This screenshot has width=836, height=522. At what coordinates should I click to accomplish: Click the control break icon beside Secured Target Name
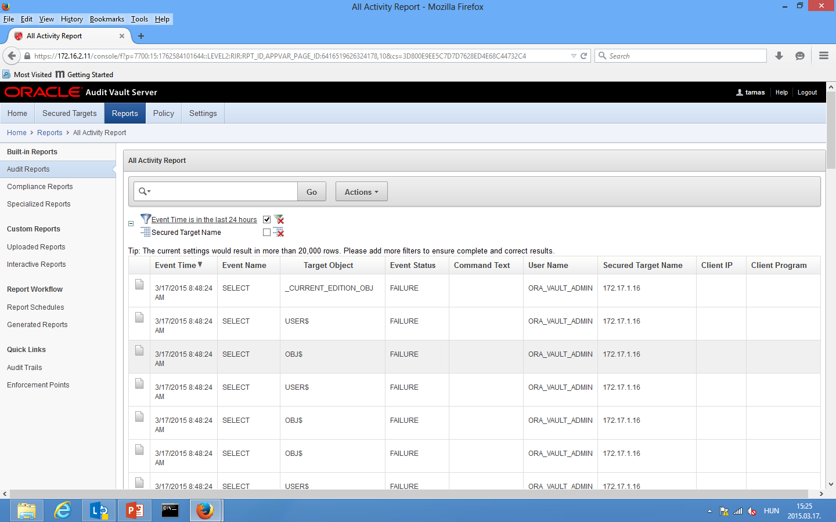coord(146,232)
